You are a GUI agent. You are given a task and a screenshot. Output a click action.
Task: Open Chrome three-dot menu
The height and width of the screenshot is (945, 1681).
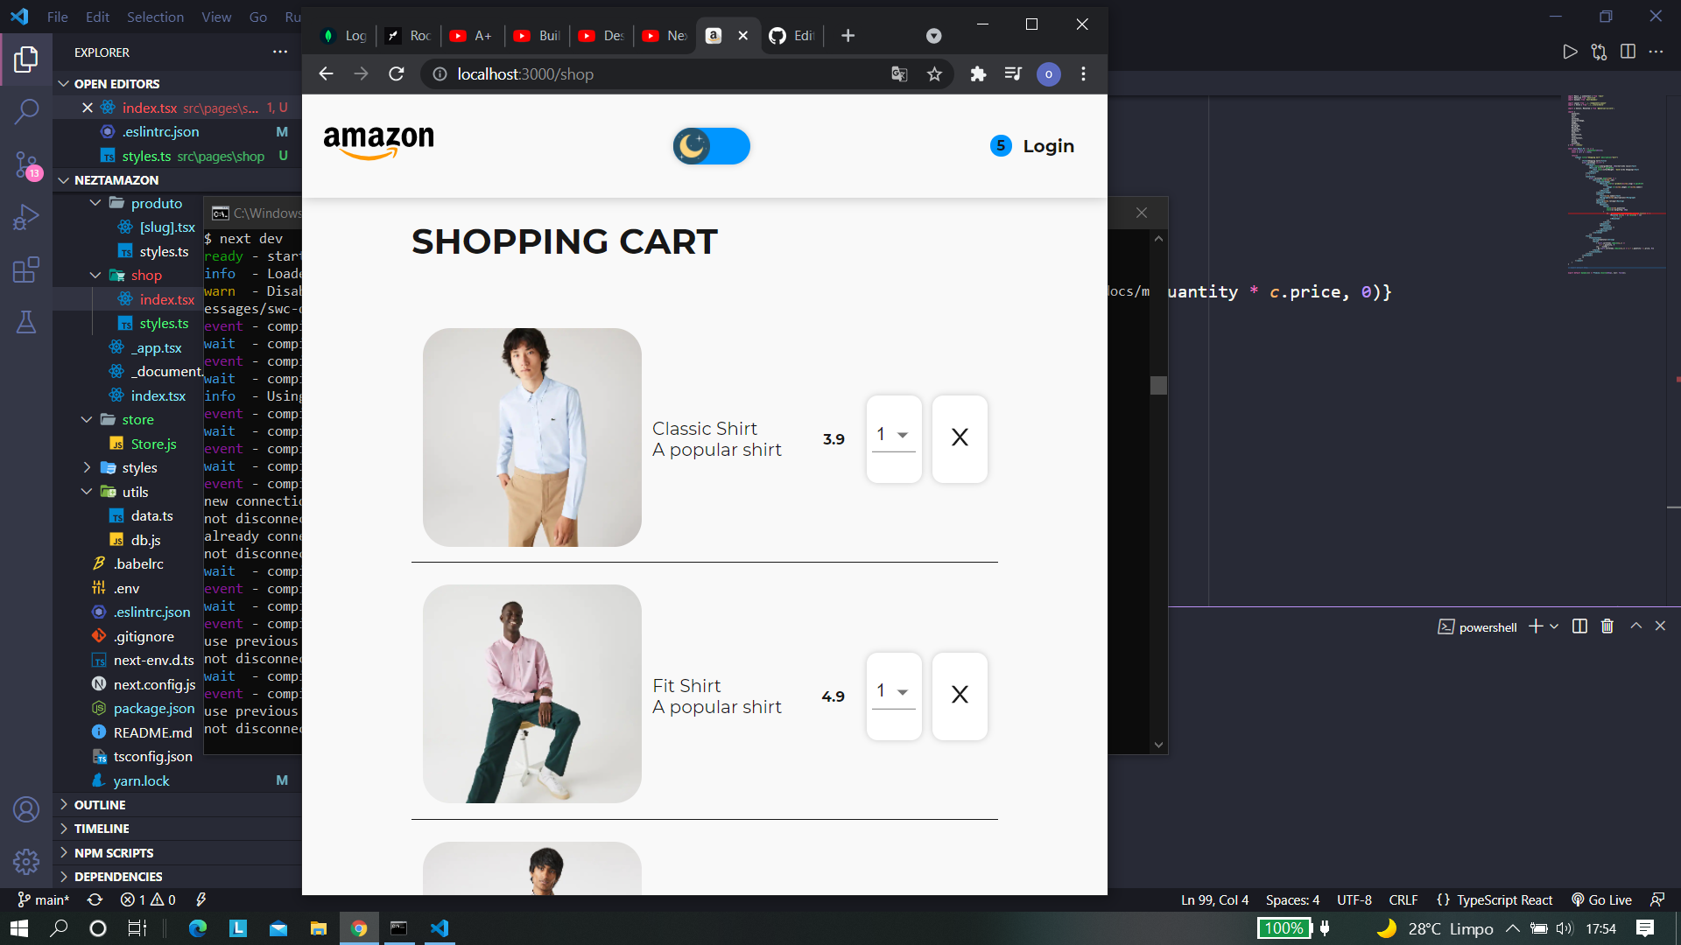click(x=1084, y=74)
